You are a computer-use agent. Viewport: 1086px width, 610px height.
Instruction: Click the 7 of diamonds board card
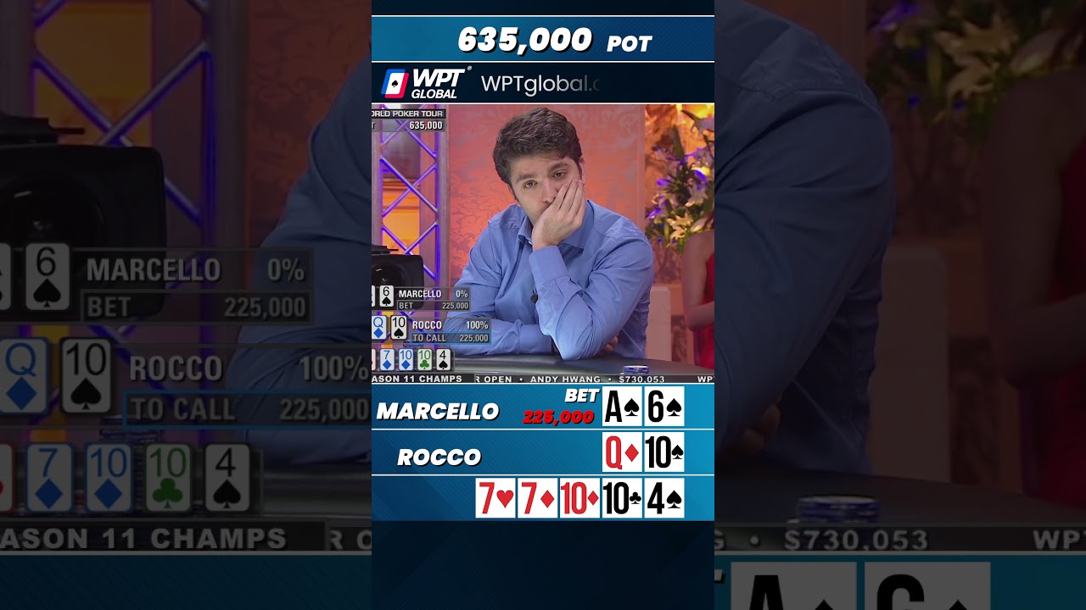tap(537, 498)
